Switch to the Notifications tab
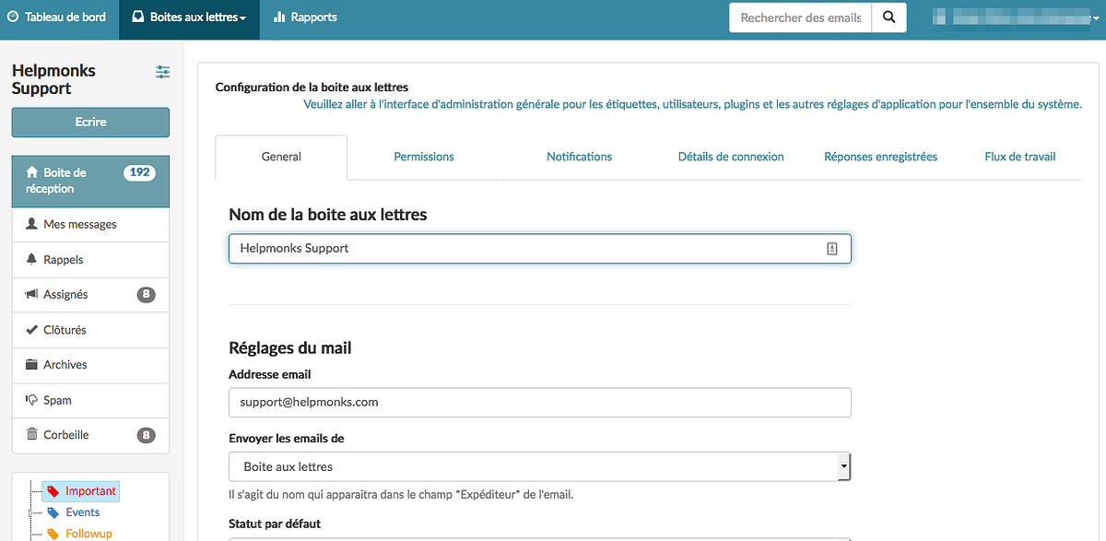 click(580, 157)
